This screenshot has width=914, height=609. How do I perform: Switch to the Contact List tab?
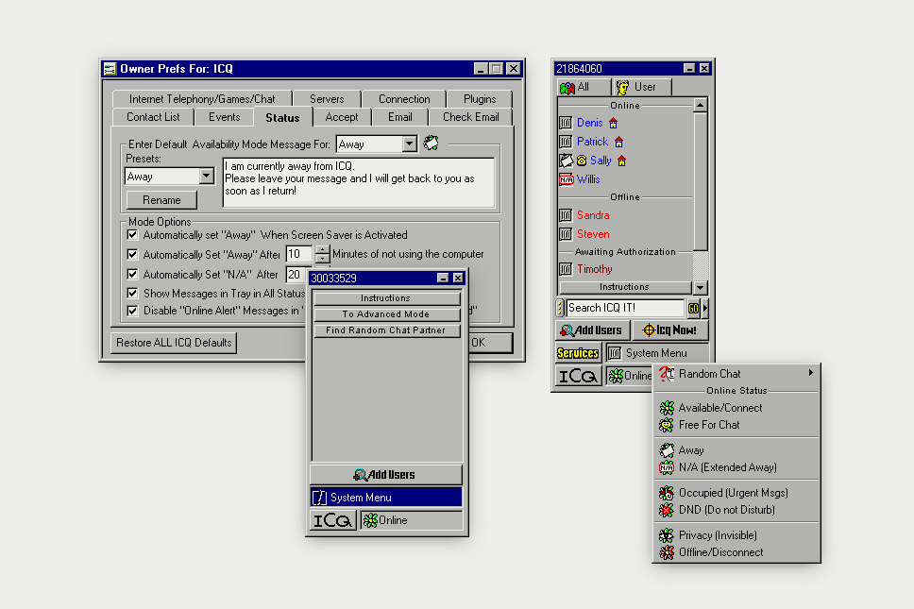tap(153, 117)
